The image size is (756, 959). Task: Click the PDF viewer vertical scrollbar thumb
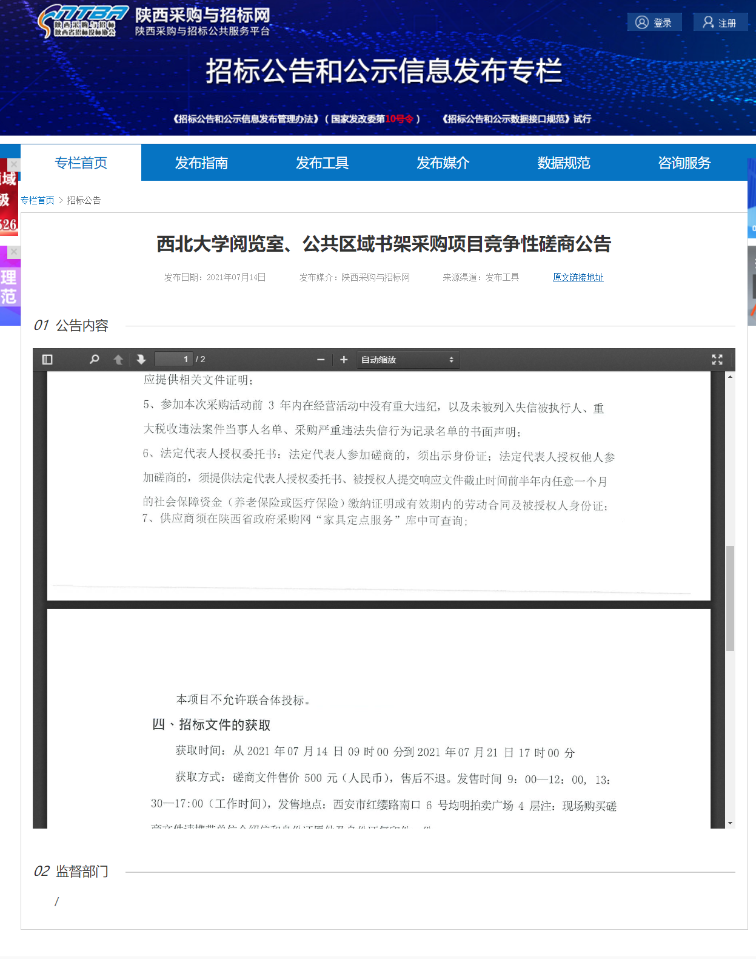coord(730,597)
